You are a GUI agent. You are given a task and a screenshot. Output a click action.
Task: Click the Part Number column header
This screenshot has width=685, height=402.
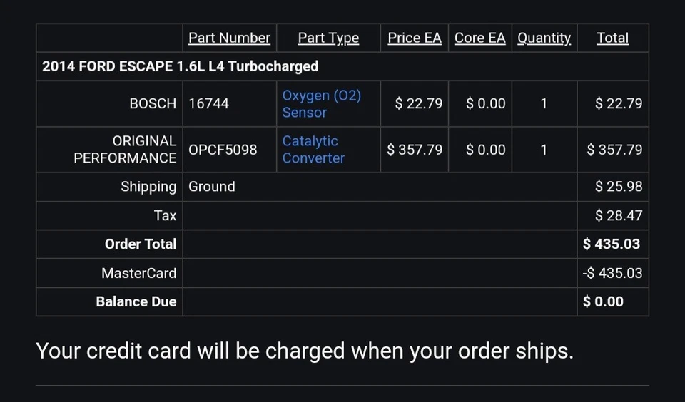point(229,38)
